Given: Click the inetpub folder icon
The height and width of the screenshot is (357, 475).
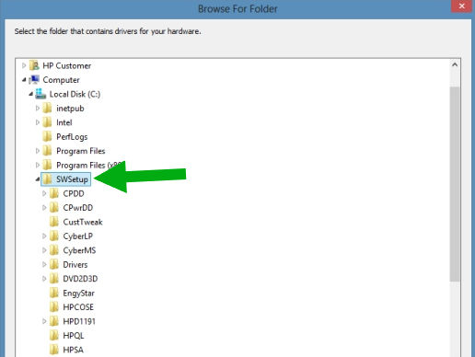Looking at the screenshot, I should click(x=47, y=108).
